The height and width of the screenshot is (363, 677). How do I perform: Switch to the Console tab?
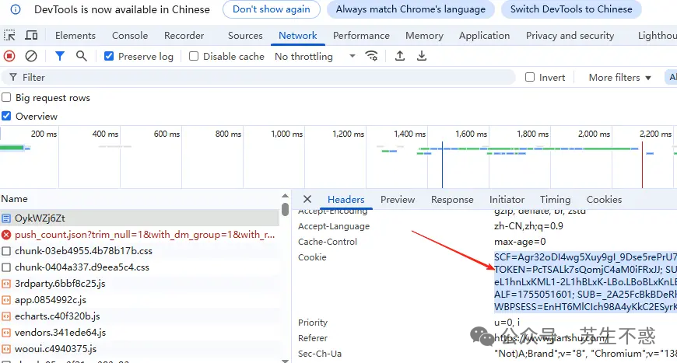130,35
